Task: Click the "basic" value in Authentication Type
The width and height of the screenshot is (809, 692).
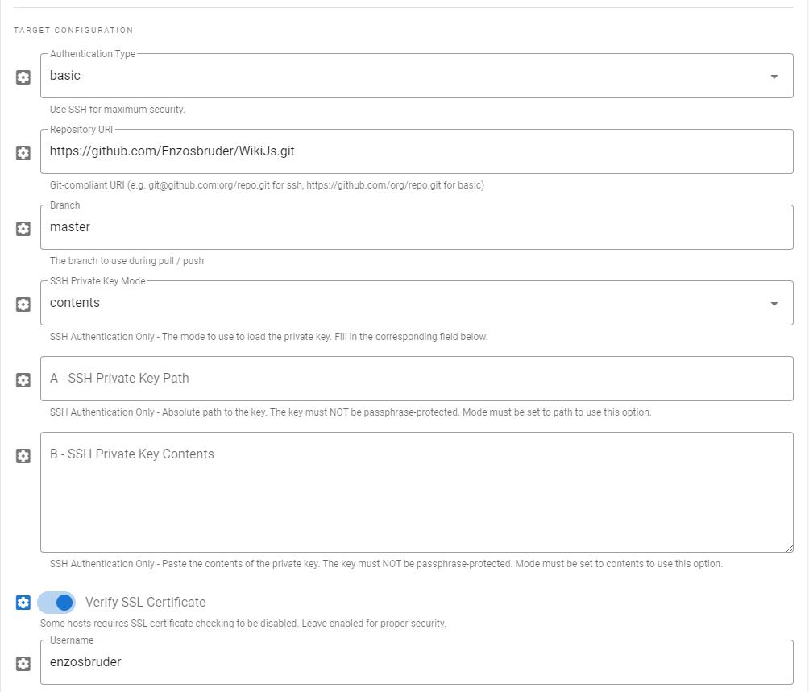Action: pyautogui.click(x=64, y=75)
